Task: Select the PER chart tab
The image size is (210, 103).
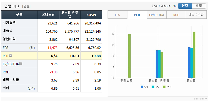Action: coord(137,15)
